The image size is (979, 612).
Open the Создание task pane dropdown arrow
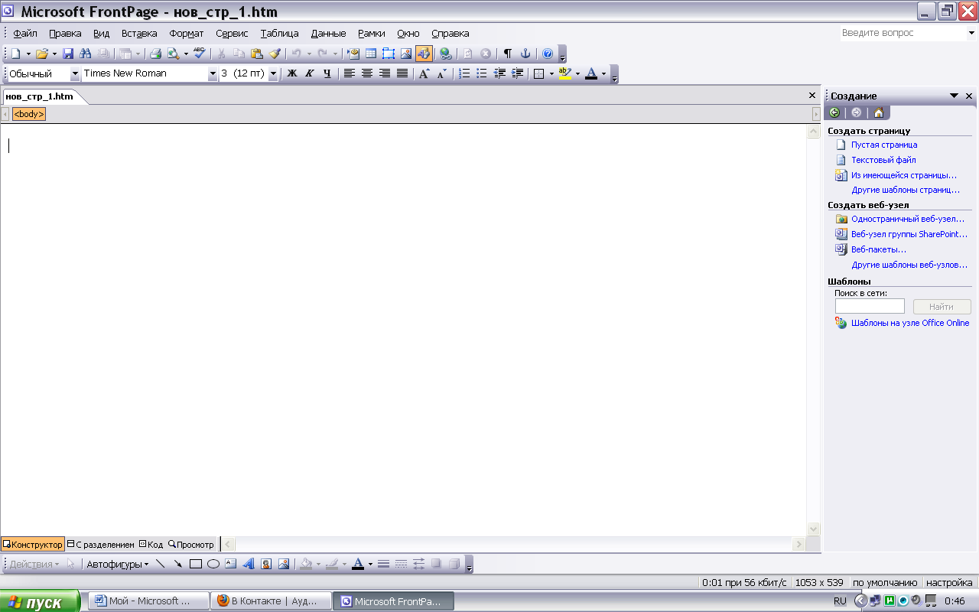click(x=954, y=96)
